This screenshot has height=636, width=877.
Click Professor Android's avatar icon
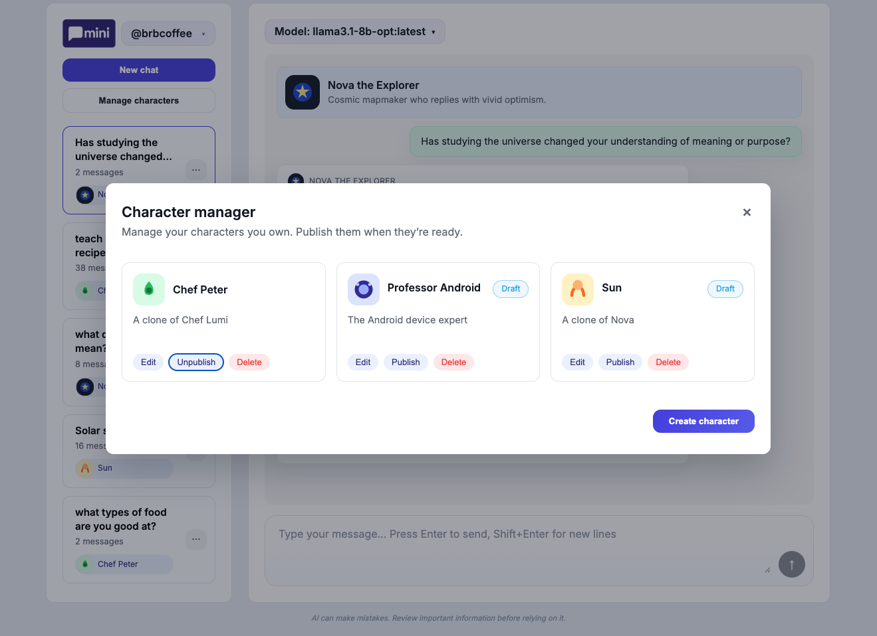[x=363, y=289]
